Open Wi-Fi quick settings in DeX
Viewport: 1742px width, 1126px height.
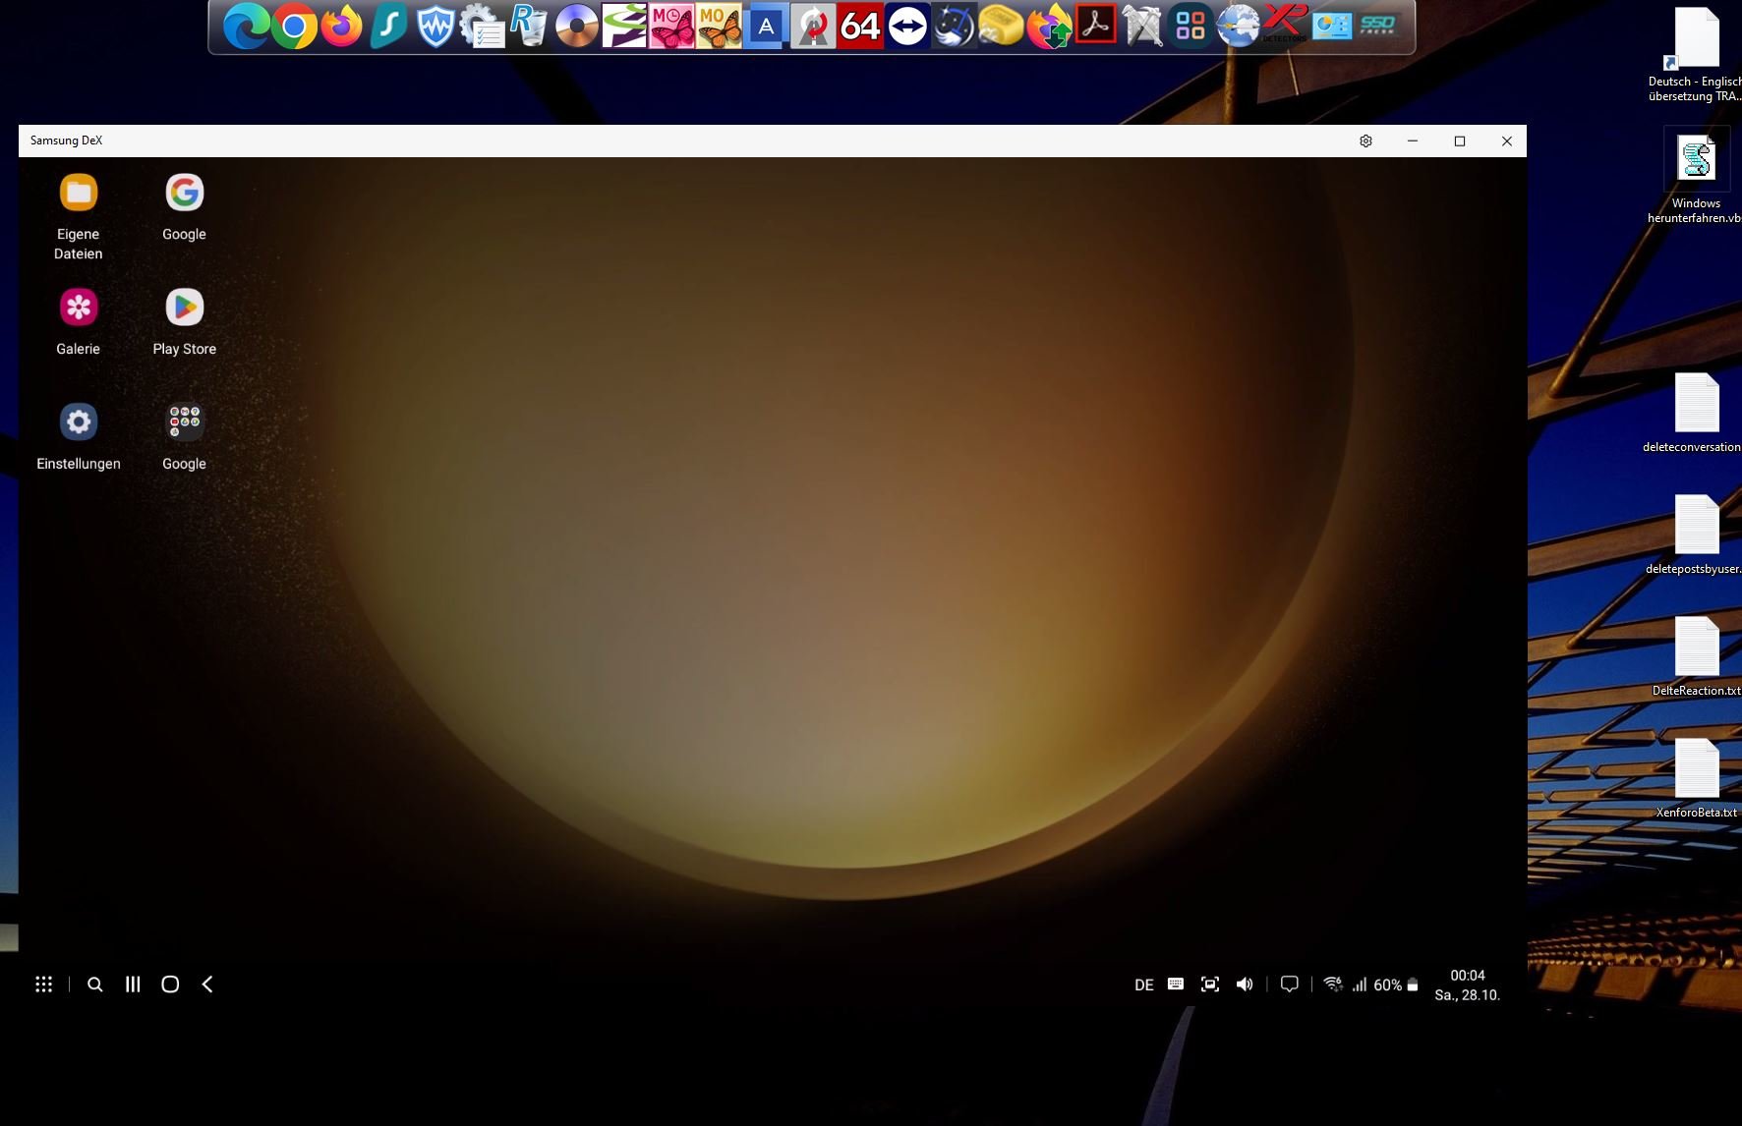(1333, 985)
